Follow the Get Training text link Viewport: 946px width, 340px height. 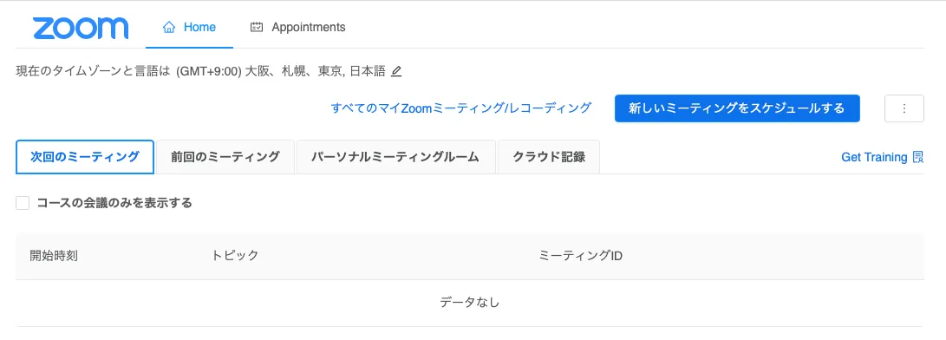tap(874, 158)
